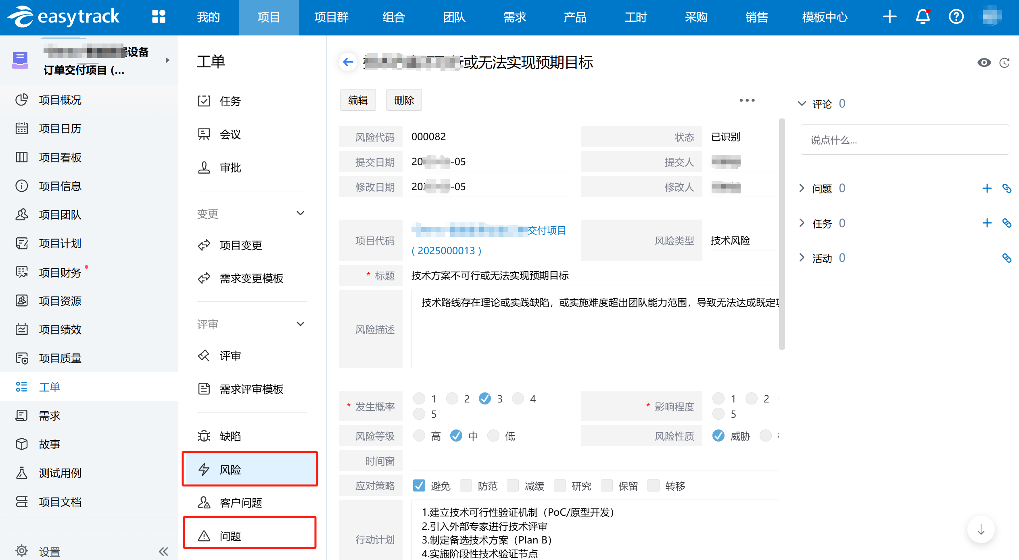Viewport: 1019px width, 560px height.
Task: Select probability radio option 4
Action: click(518, 399)
